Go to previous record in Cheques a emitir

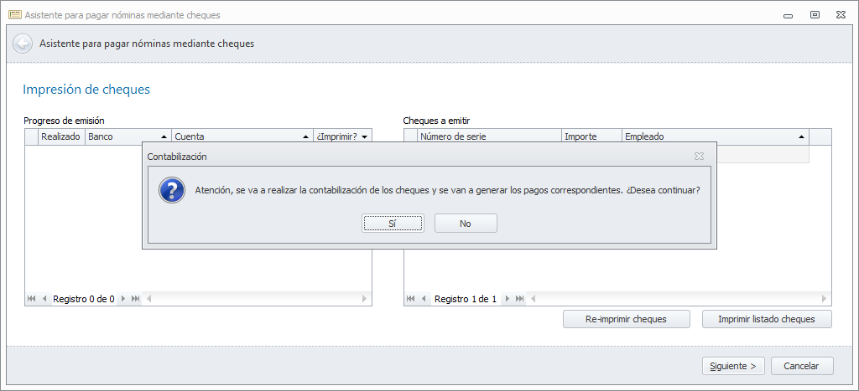coord(424,299)
